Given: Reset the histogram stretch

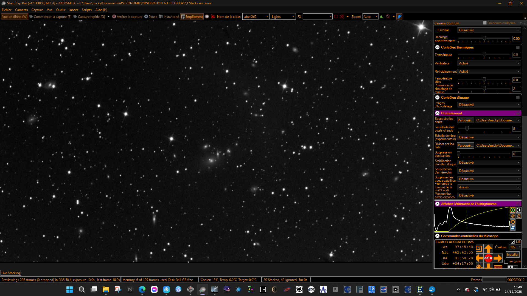Looking at the screenshot, I should point(512,222).
